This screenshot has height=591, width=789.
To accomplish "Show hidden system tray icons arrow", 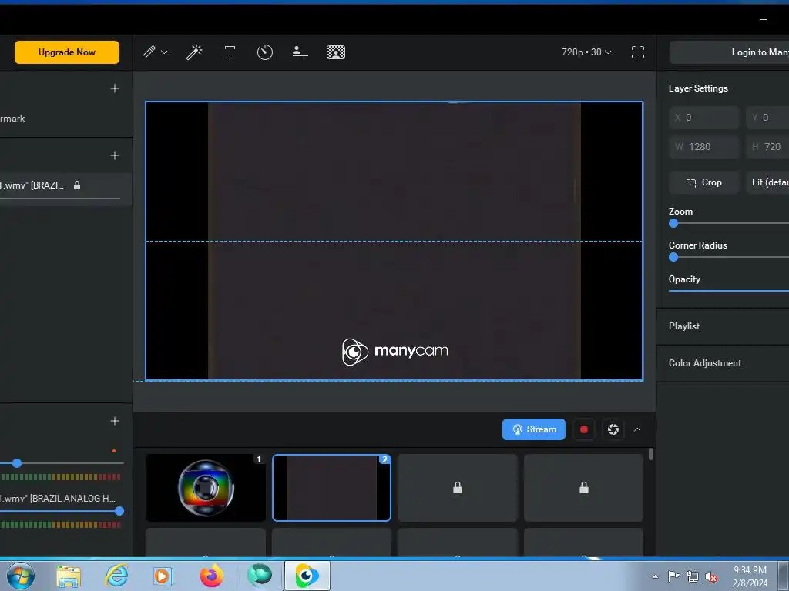I will 655,576.
